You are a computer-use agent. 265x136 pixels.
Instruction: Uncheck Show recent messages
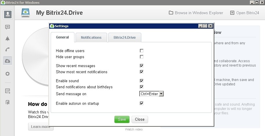coord(142,66)
